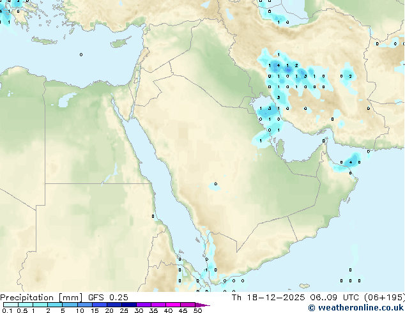Pick the 5–10 mm legend swatch
The width and height of the screenshot is (405, 313).
70,305
